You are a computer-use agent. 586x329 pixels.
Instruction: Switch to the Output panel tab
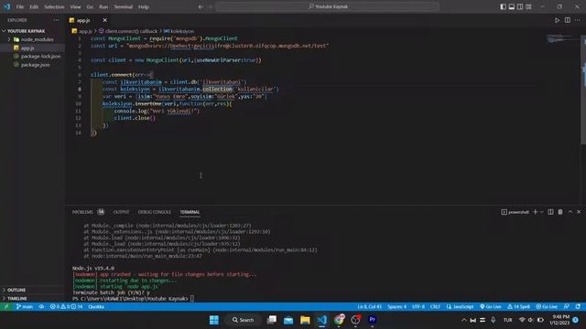pos(121,212)
